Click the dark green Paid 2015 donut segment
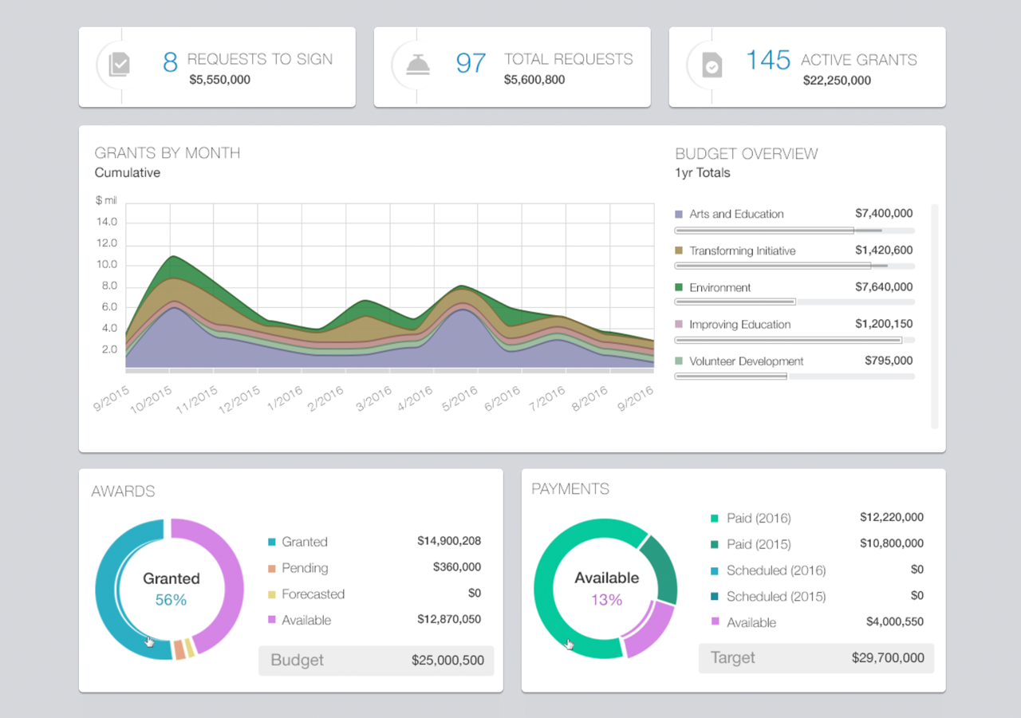This screenshot has width=1021, height=718. (x=660, y=568)
